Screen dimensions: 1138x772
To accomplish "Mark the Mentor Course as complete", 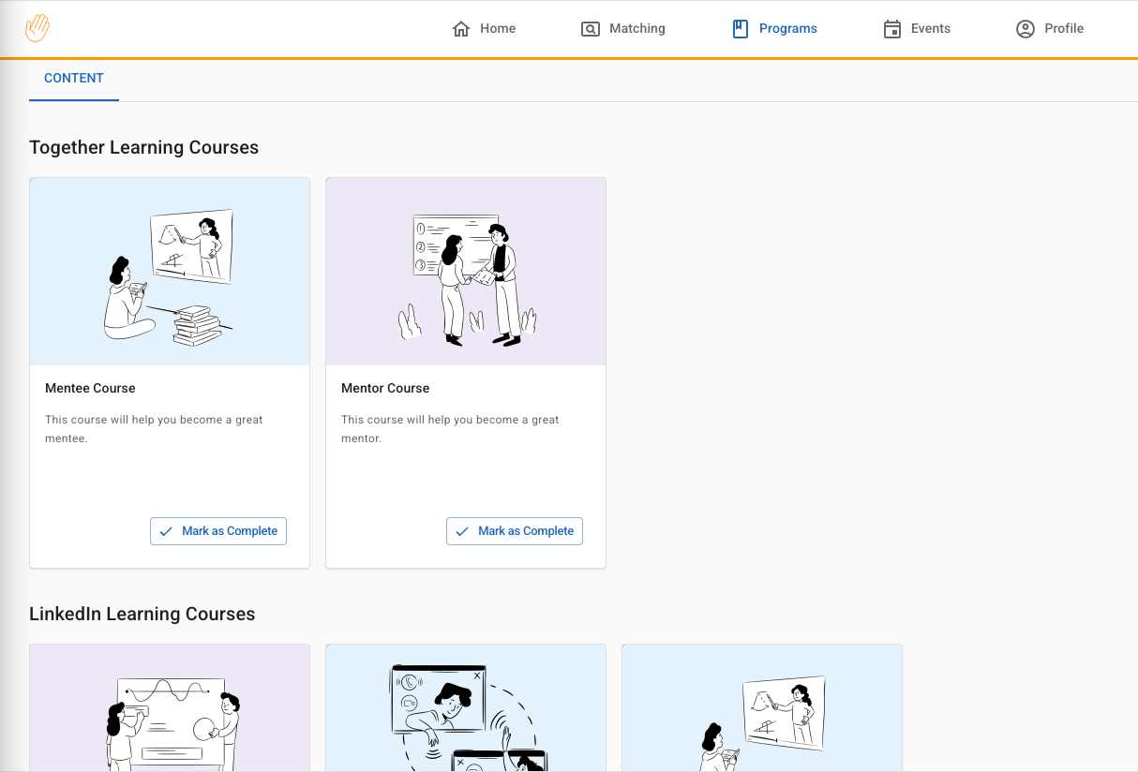I will [x=515, y=531].
